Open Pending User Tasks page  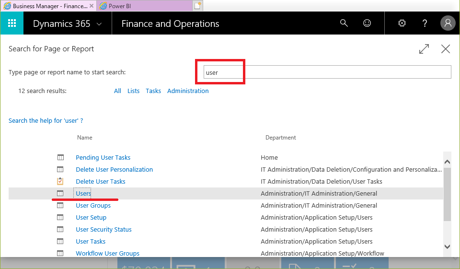103,158
